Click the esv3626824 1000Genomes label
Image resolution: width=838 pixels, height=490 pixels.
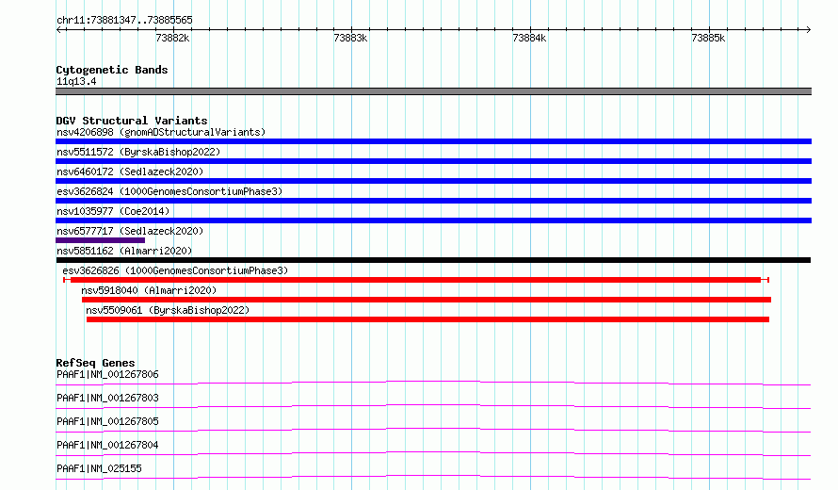pyautogui.click(x=169, y=191)
